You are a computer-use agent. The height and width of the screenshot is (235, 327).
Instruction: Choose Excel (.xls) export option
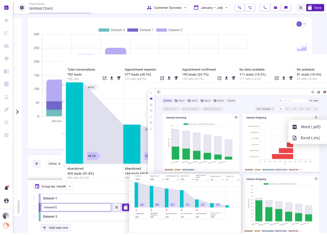click(x=306, y=138)
